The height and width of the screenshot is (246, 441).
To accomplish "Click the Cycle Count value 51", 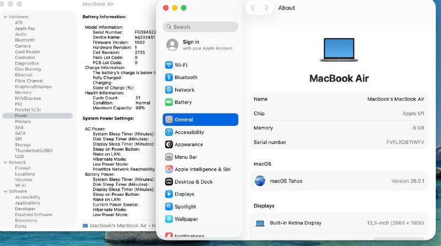I will tap(138, 98).
